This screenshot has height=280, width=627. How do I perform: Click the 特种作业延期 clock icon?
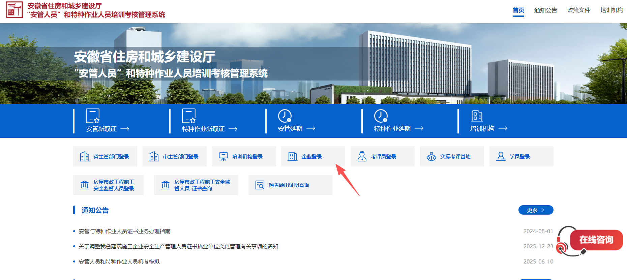[381, 116]
